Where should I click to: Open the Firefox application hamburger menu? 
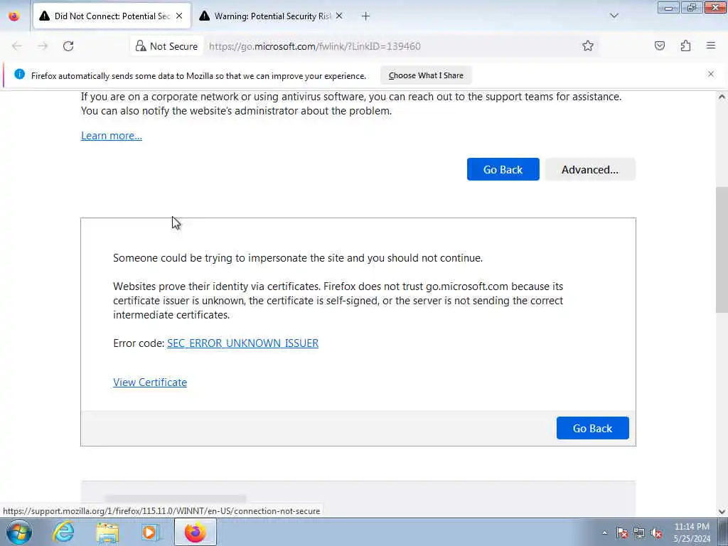(x=711, y=45)
